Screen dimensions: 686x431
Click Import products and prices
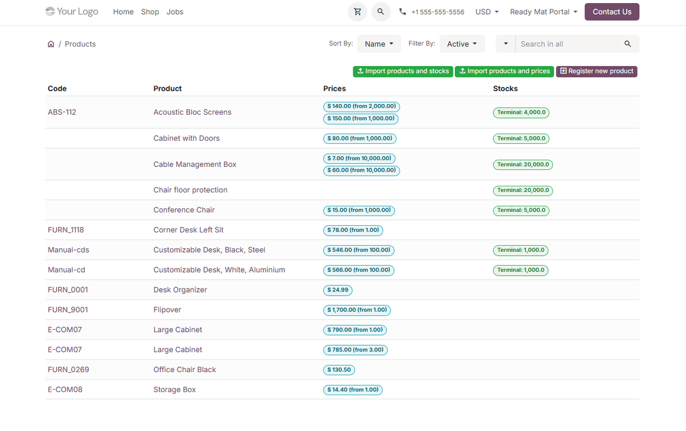504,71
